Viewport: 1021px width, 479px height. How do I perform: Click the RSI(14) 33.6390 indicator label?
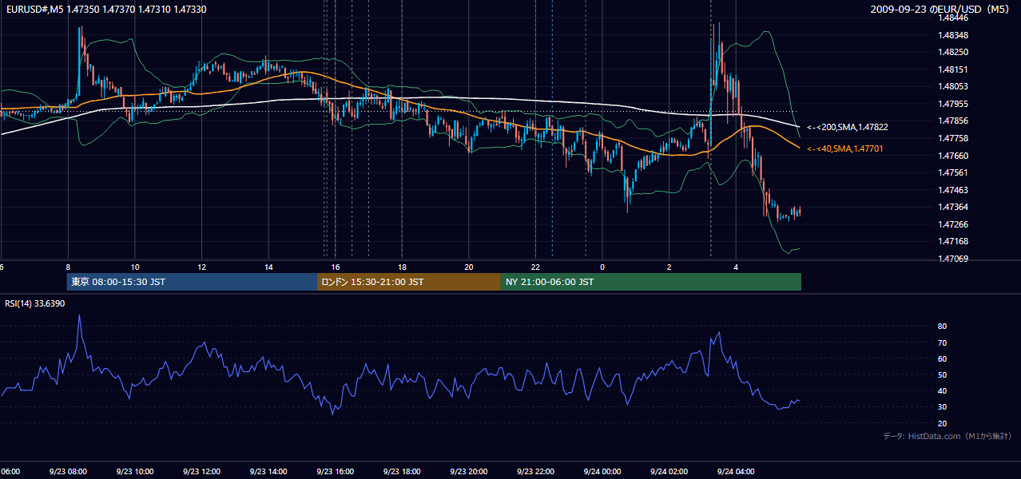(35, 303)
